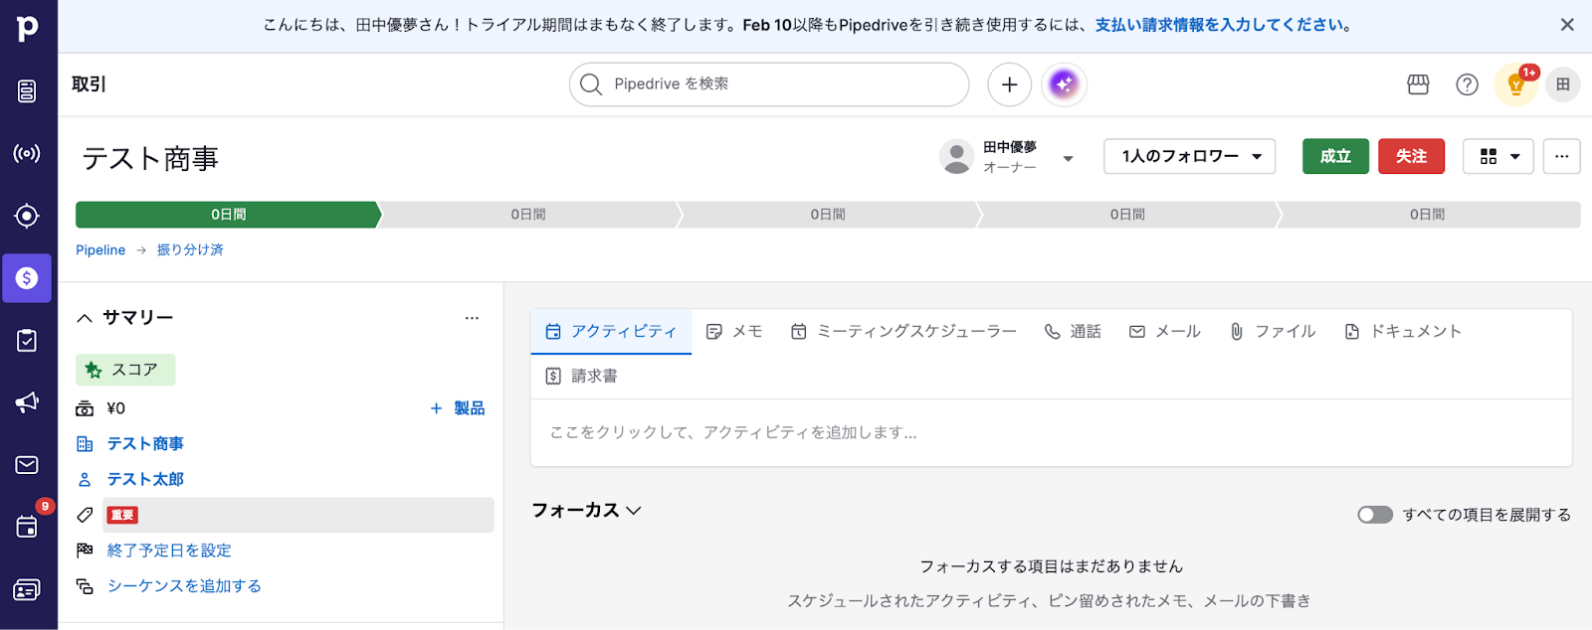
Task: Open the ミーティングスケジューラー tab
Action: point(903,331)
